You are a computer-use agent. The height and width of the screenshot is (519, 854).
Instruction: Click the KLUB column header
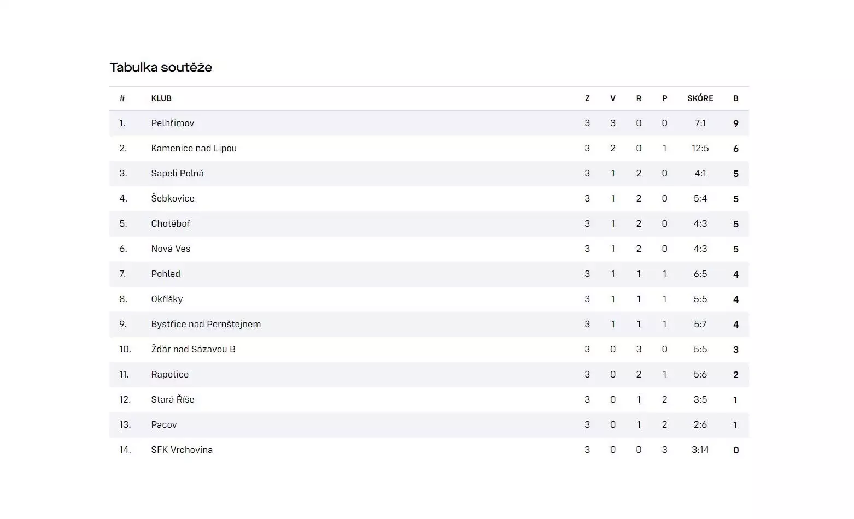161,98
